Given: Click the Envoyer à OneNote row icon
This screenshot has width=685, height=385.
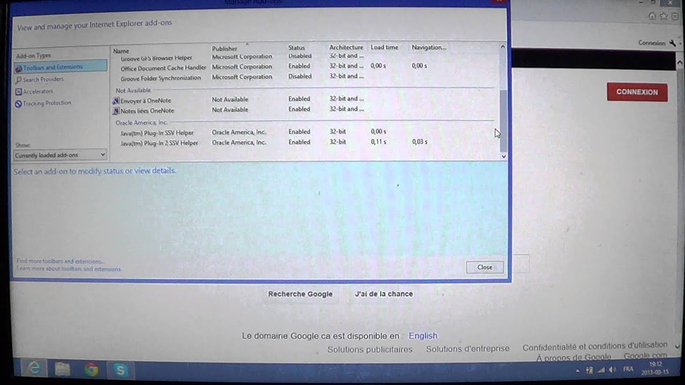Looking at the screenshot, I should 116,101.
